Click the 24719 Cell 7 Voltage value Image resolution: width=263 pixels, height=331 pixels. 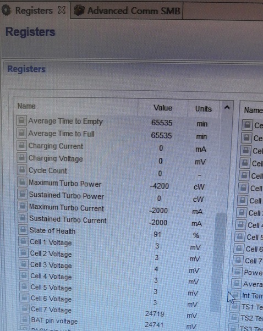coord(155,314)
